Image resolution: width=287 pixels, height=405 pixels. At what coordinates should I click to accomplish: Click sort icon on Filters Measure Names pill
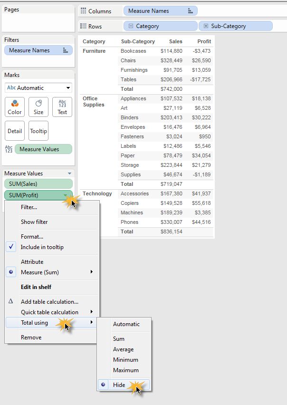(66, 50)
